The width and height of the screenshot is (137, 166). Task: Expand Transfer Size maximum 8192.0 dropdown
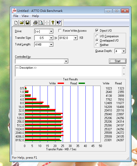(x=75, y=38)
